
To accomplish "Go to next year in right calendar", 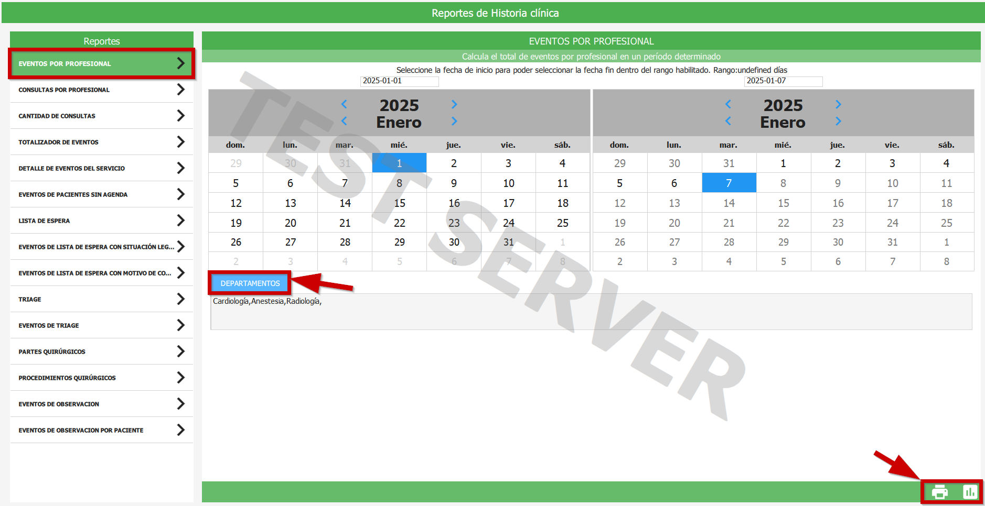I will [x=838, y=104].
